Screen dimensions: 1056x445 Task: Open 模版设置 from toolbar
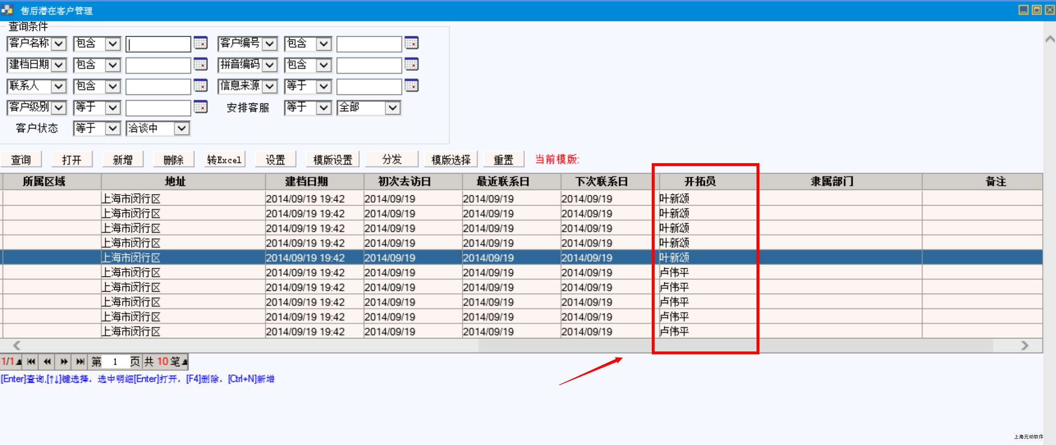[x=332, y=159]
